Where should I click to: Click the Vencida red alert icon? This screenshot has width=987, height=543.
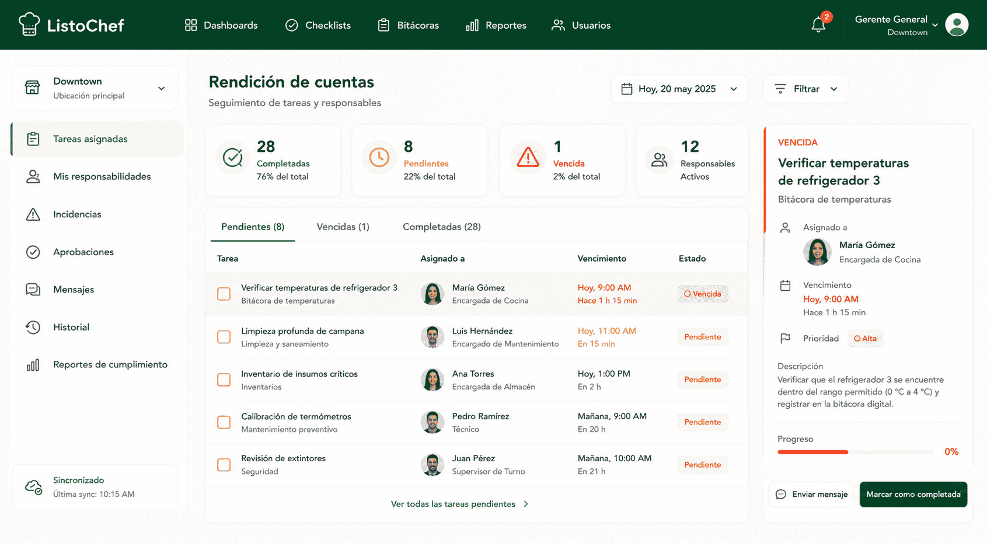(x=528, y=158)
